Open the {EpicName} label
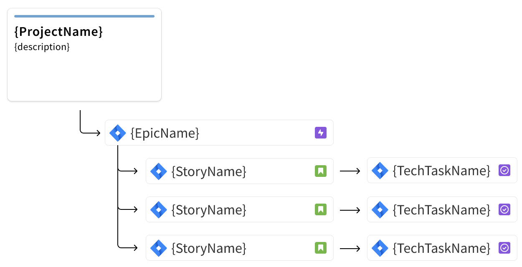The width and height of the screenshot is (522, 267). [165, 133]
